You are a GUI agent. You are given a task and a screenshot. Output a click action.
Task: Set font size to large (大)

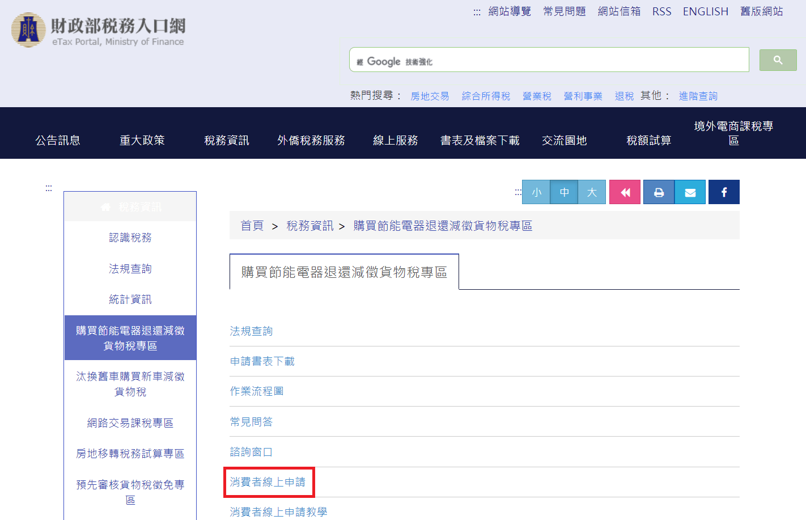coord(592,192)
